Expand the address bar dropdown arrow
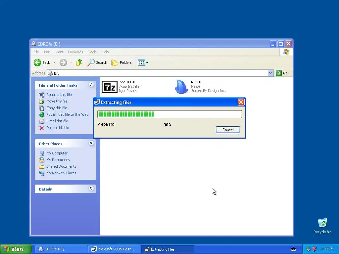Viewport: 339px width, 254px height. point(271,73)
